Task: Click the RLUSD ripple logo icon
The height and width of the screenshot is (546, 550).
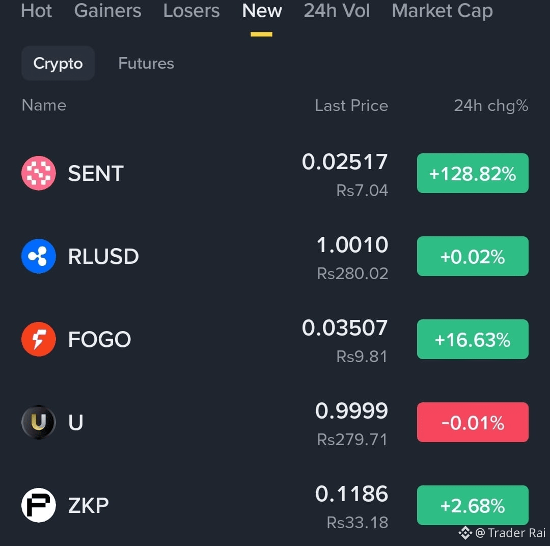Action: click(38, 256)
